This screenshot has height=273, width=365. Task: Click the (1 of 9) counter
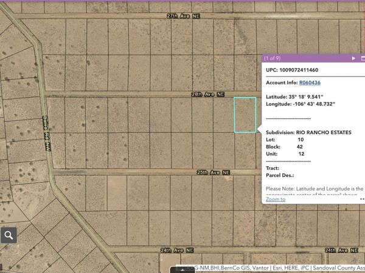[x=272, y=58]
